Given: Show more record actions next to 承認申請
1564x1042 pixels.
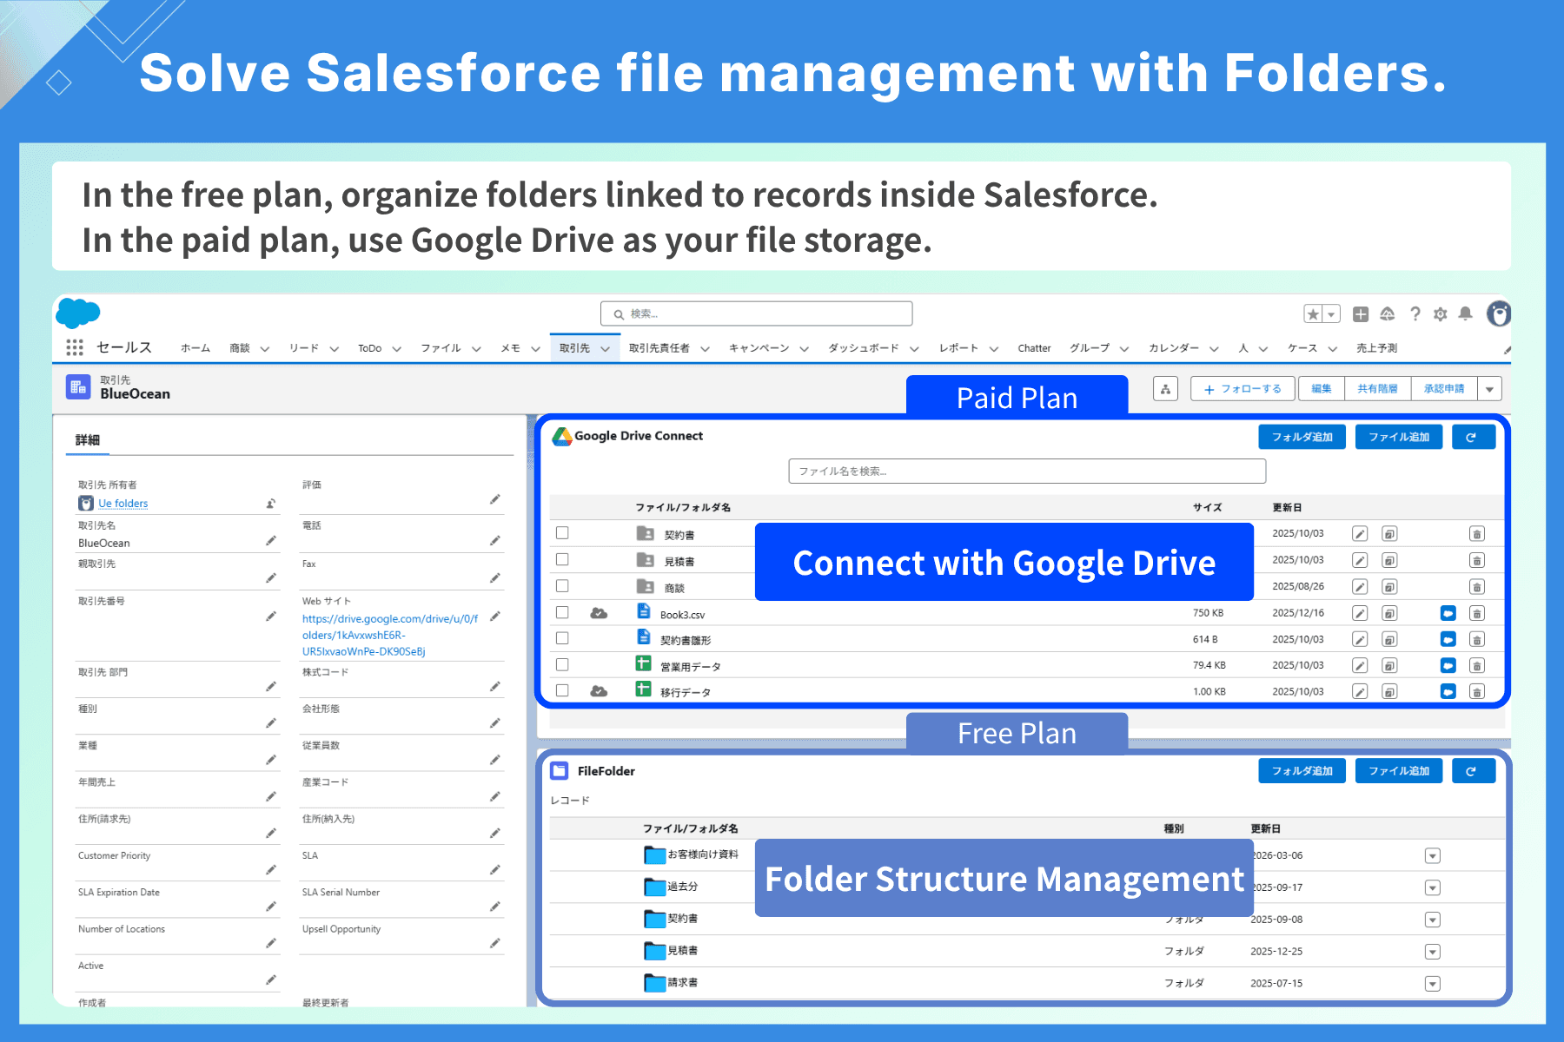Looking at the screenshot, I should 1490,389.
